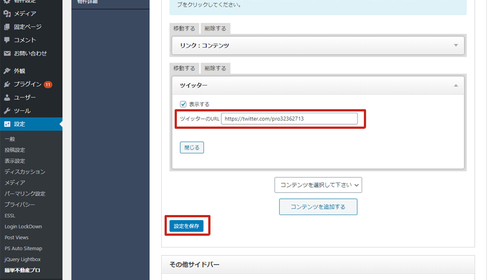Click the Media icon in sidebar
The height and width of the screenshot is (280, 487).
7,13
